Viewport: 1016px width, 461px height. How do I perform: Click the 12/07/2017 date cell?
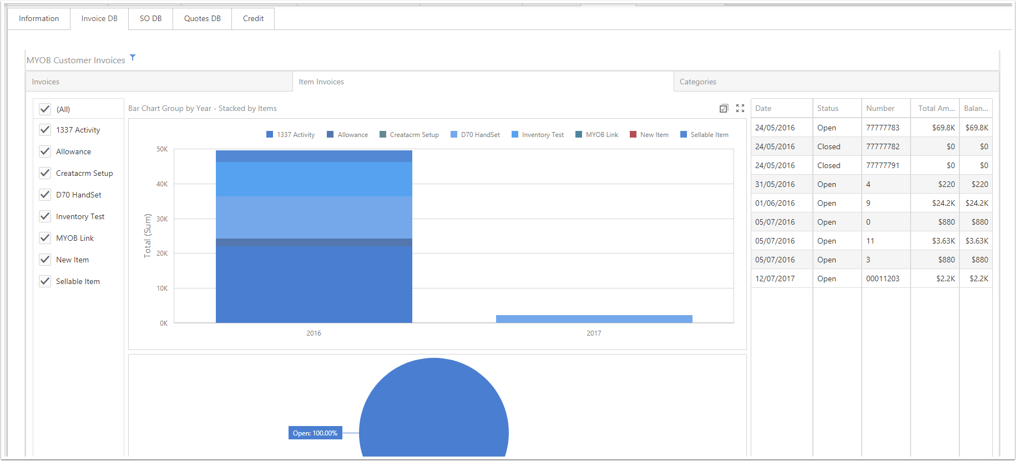(x=782, y=278)
